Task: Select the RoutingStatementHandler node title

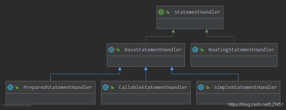Action: 241,50
